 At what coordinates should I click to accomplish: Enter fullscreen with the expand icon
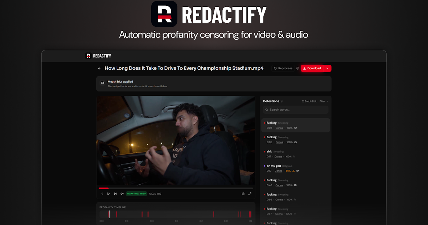pos(250,194)
